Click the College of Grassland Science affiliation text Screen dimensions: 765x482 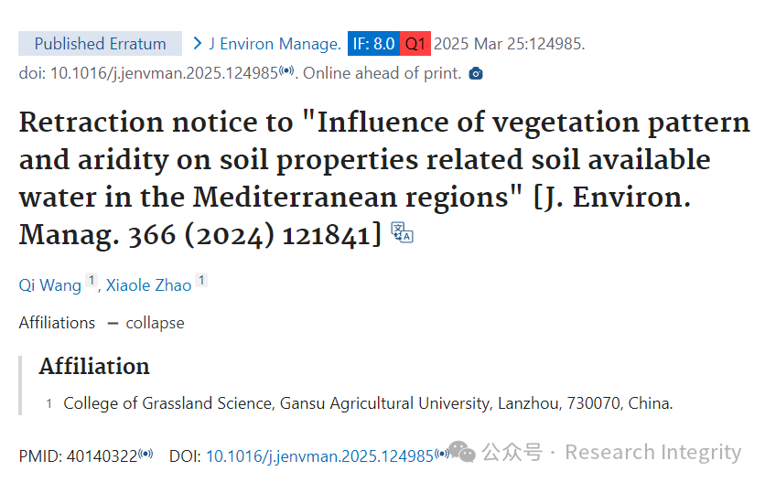pos(368,403)
